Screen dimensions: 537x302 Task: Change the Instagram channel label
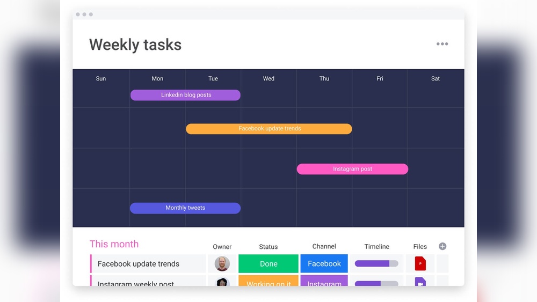coord(324,281)
